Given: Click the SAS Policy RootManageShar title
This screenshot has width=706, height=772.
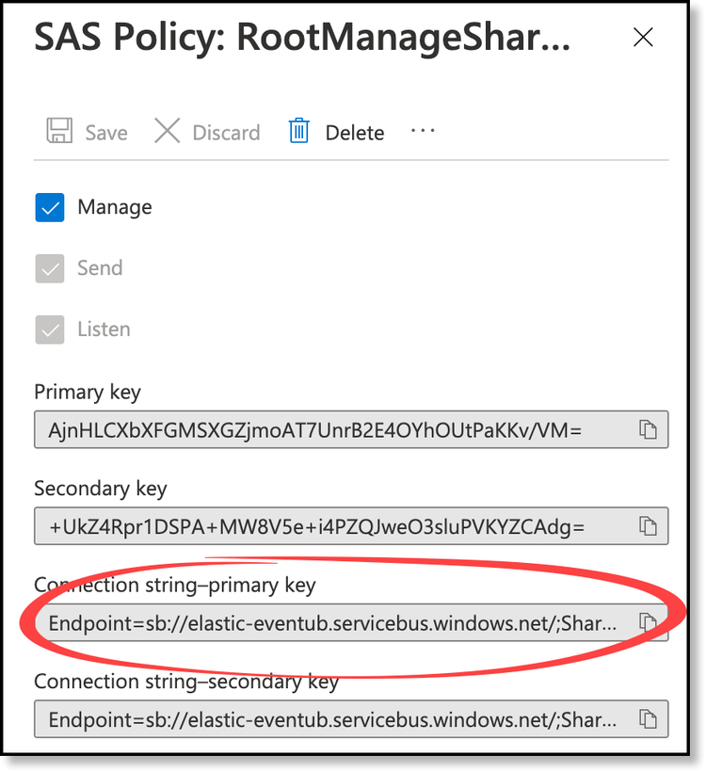Looking at the screenshot, I should [301, 39].
